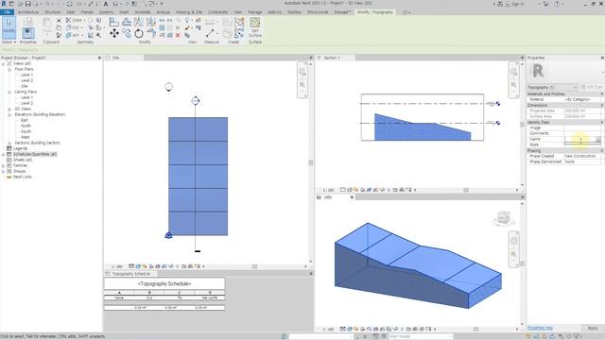The image size is (605, 340).
Task: Open the Select panel dropdown
Action: 9,42
